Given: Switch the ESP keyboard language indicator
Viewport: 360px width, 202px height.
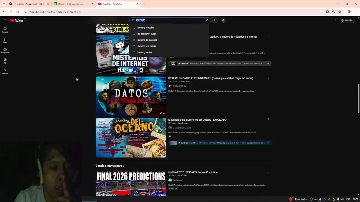Looking at the screenshot, I should click(x=348, y=199).
